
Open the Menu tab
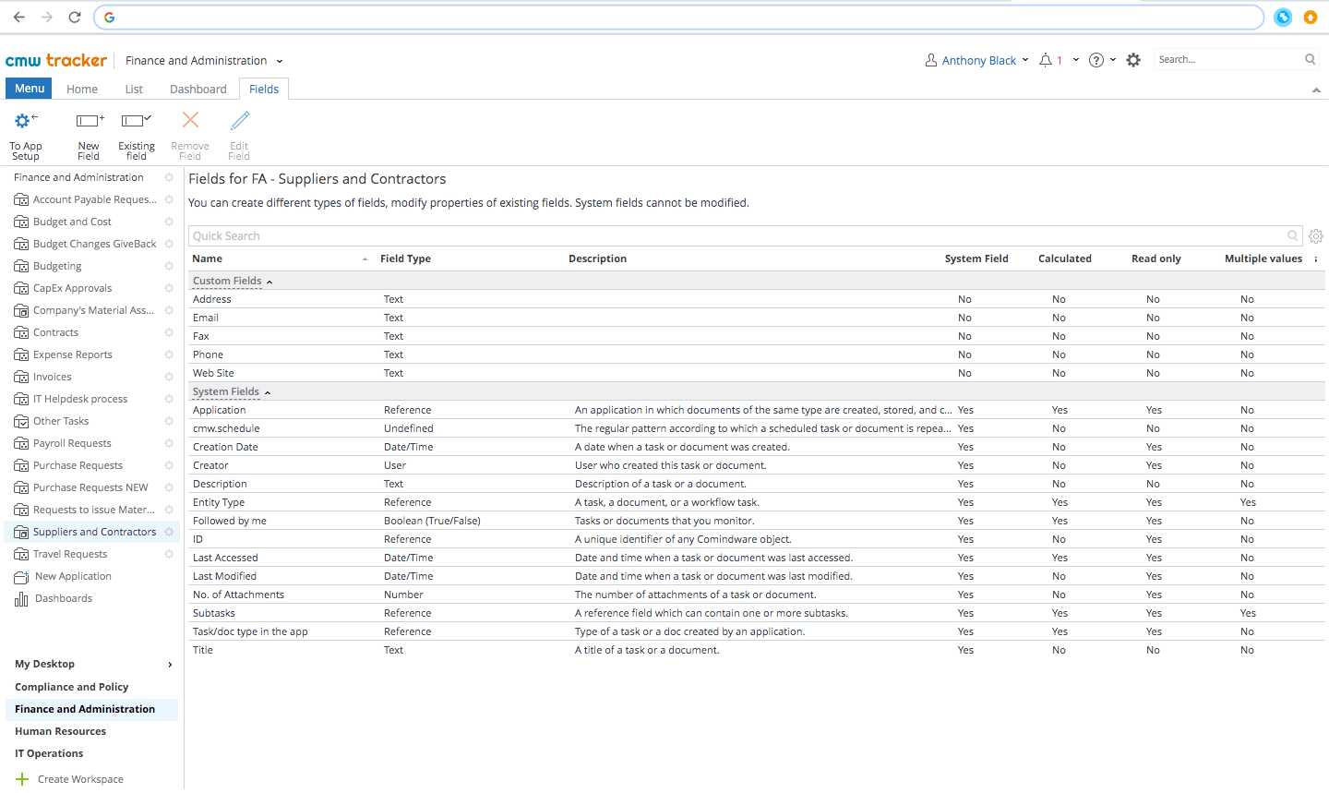(x=30, y=89)
